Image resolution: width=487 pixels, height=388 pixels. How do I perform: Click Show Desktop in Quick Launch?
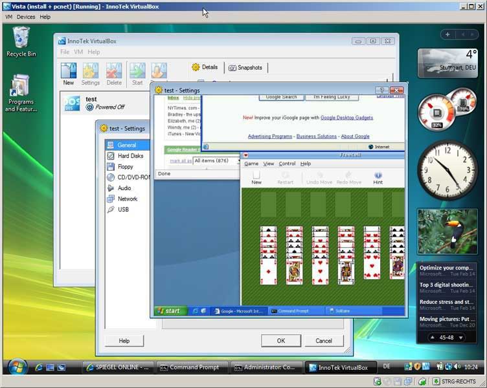[50, 367]
